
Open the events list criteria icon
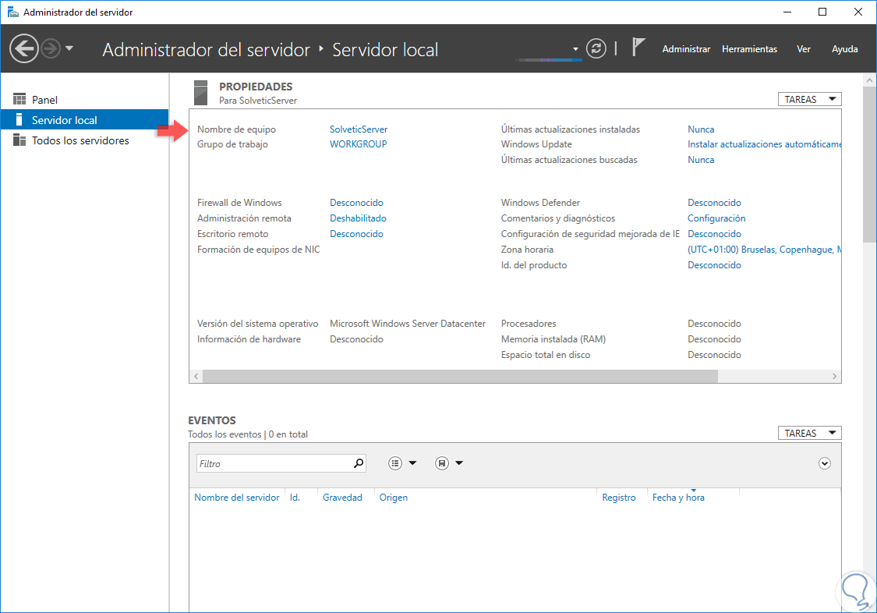coord(396,463)
